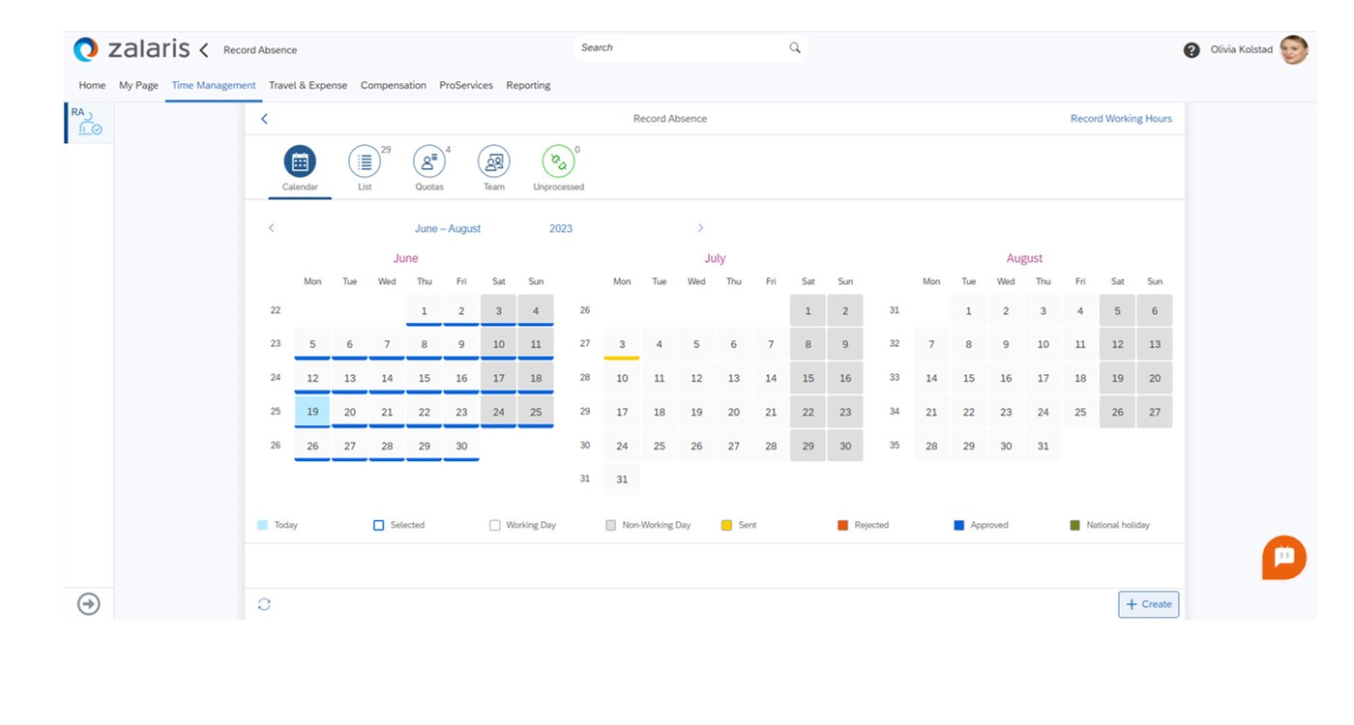The width and height of the screenshot is (1354, 725).
Task: Switch to the Travel & Expense tab
Action: 308,85
